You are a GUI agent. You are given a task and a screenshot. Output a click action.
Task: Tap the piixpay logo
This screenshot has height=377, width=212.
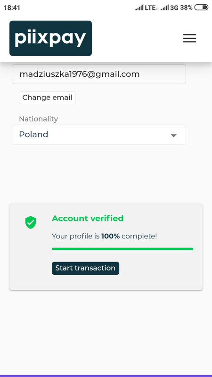(x=50, y=38)
